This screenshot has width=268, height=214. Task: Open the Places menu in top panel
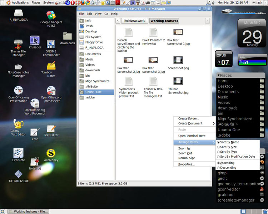pos(36,2)
